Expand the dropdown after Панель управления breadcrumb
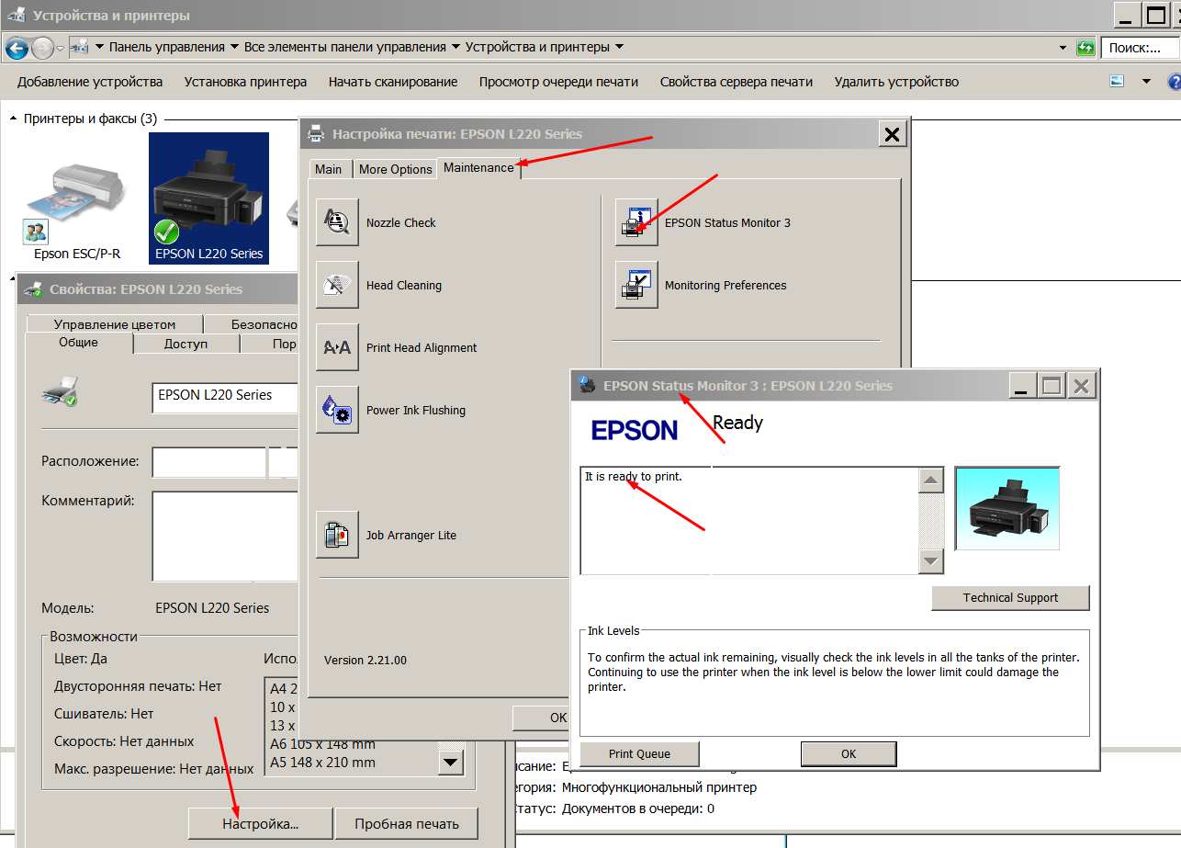Viewport: 1181px width, 848px height. [234, 47]
